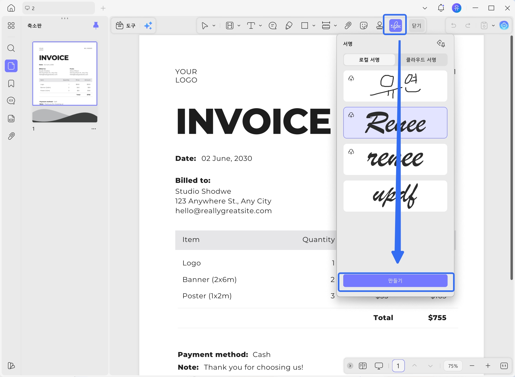
Task: Select the updf signature thumbnail
Action: [x=395, y=196]
